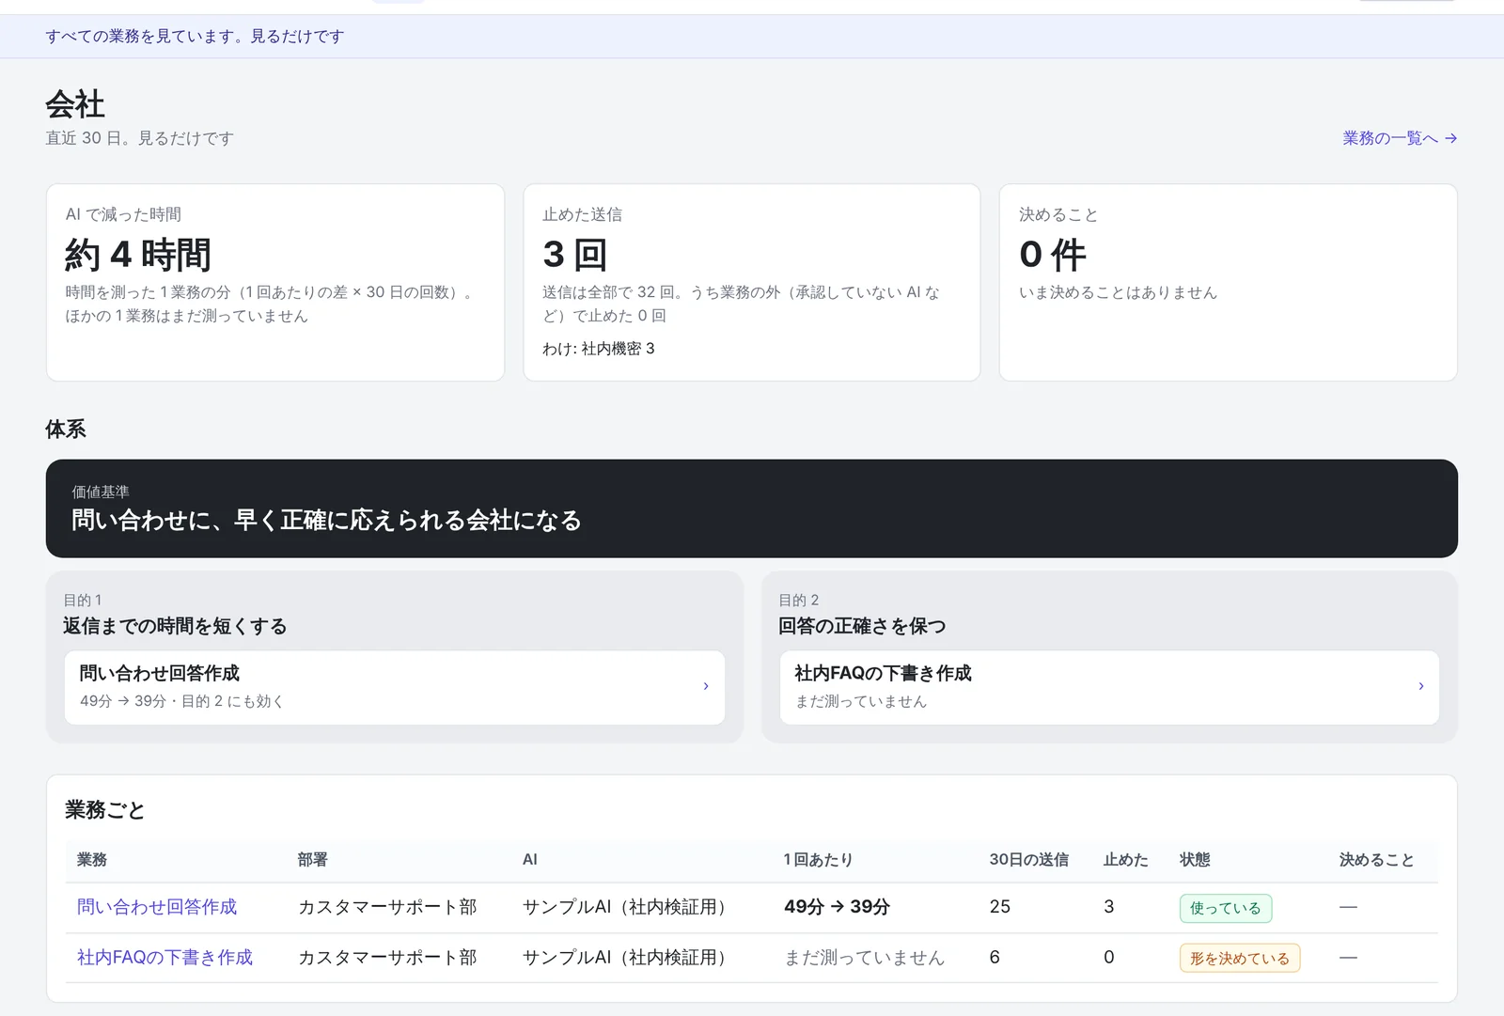Click the 返信までの時間を短くする goal title
Screen dimensions: 1504x1016
(175, 626)
